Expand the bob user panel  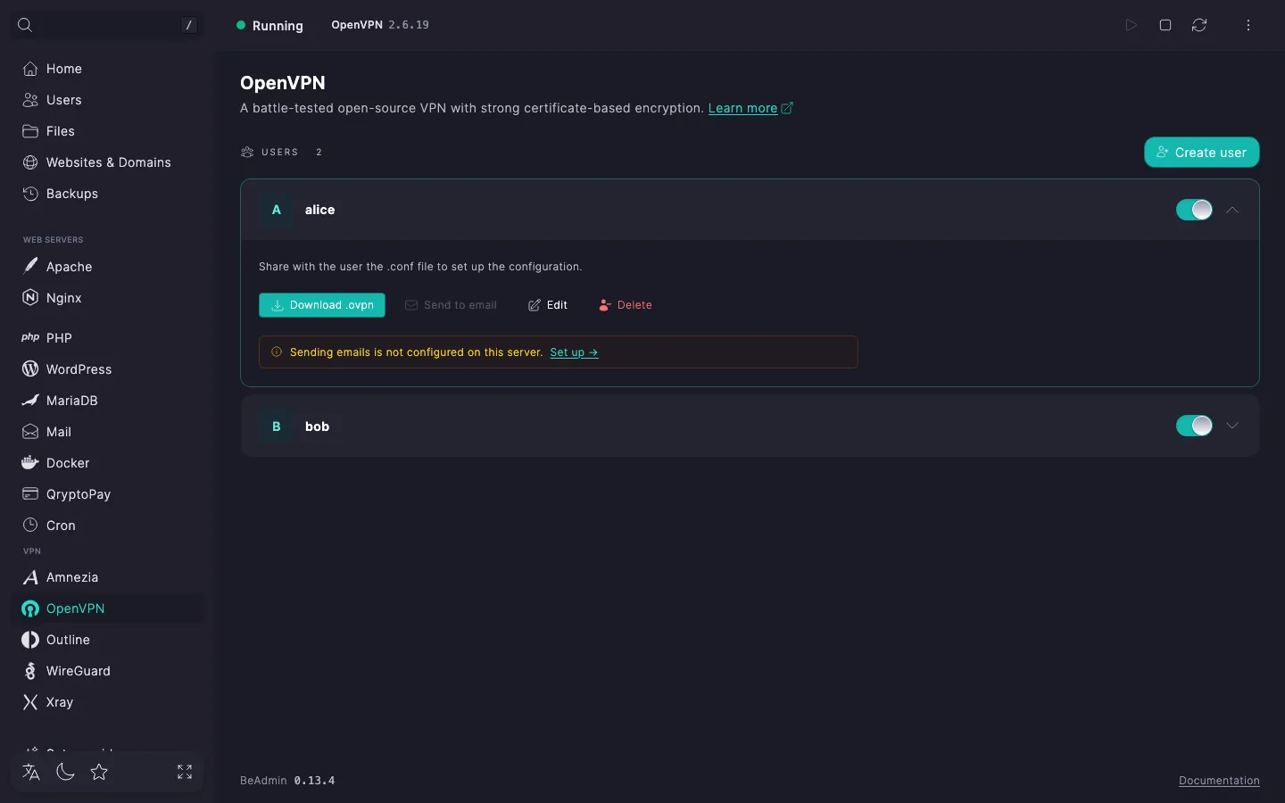(1232, 426)
